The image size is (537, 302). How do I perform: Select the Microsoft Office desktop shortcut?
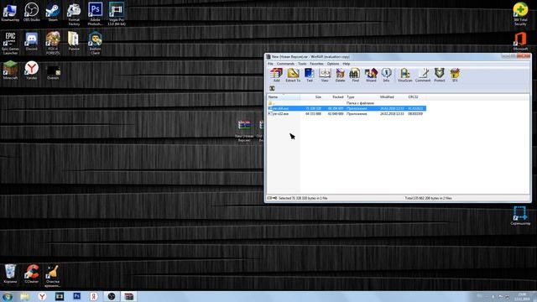(x=520, y=42)
